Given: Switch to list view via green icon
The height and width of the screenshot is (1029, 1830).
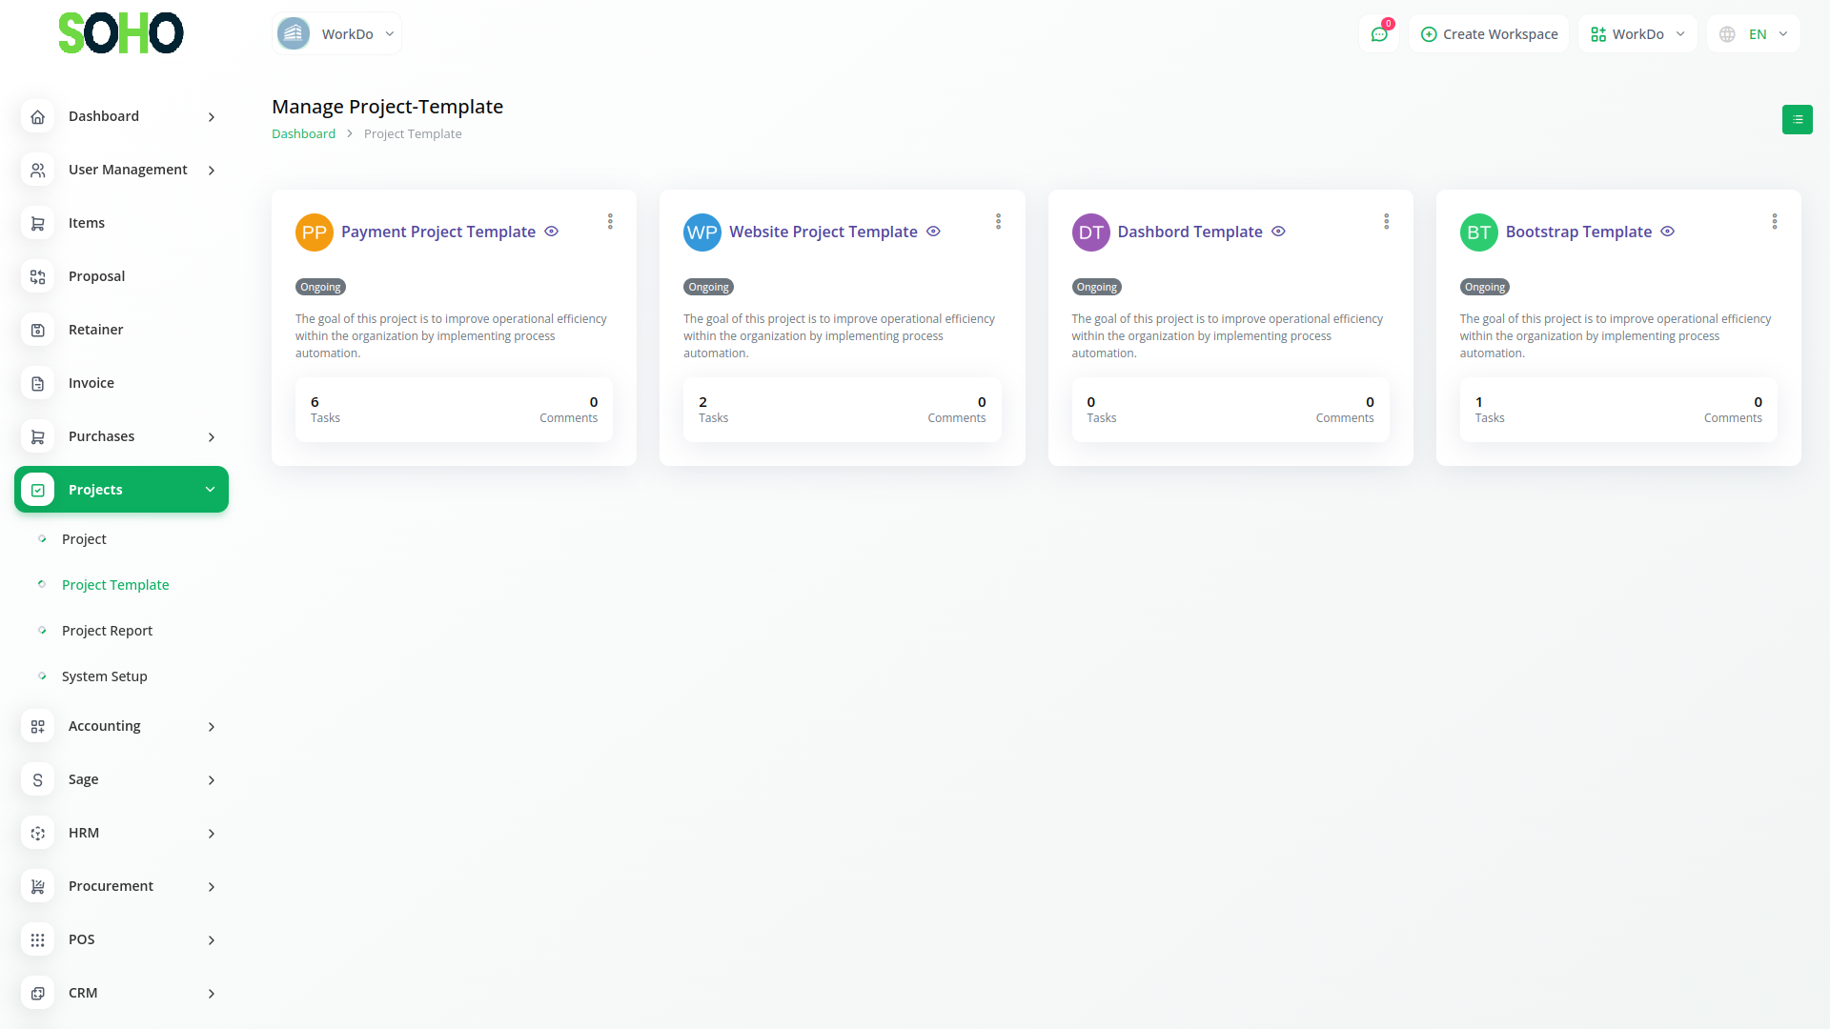Looking at the screenshot, I should pyautogui.click(x=1797, y=119).
